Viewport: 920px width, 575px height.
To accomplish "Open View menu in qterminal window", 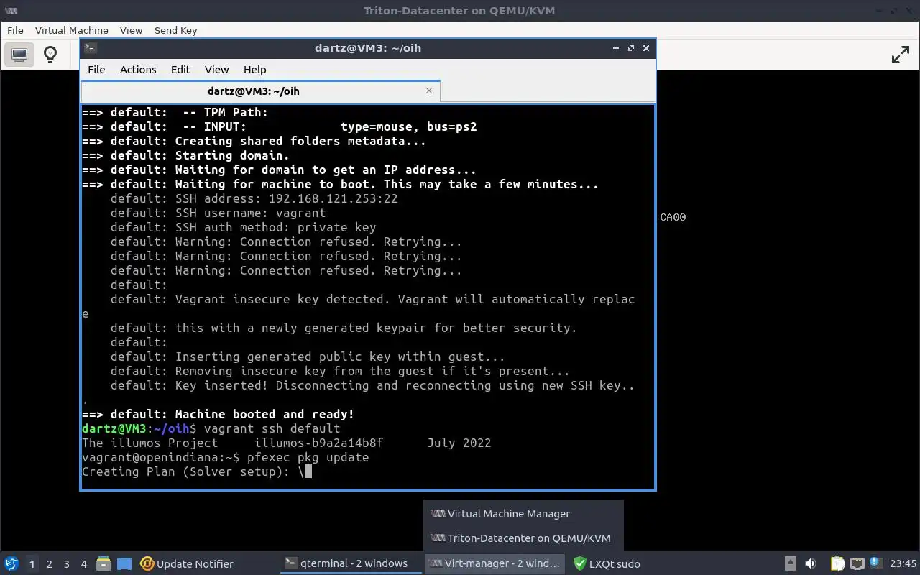I will click(x=216, y=69).
